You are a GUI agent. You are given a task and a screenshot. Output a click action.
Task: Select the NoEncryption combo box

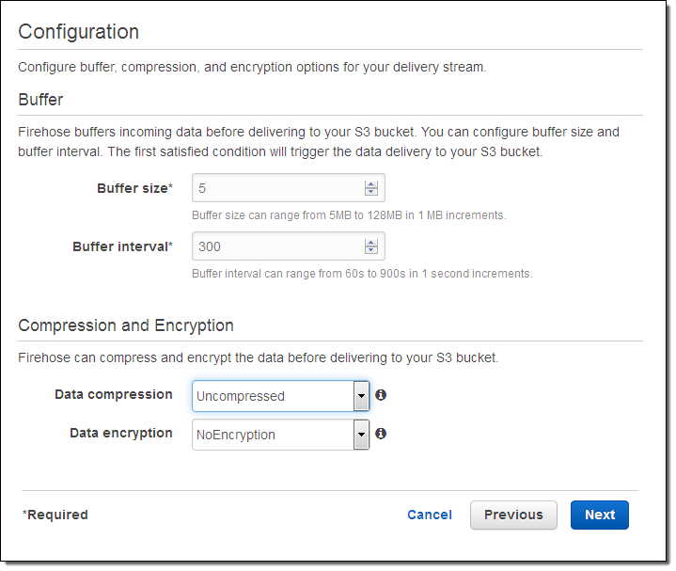coord(281,435)
